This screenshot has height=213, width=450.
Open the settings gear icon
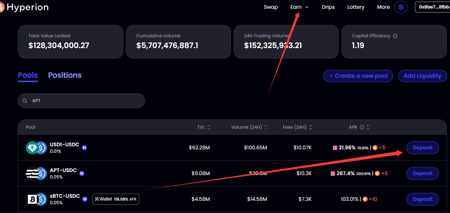coord(401,7)
